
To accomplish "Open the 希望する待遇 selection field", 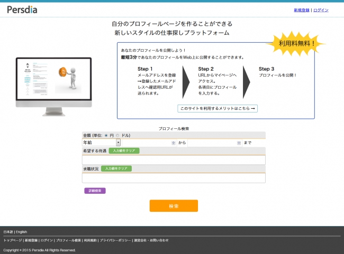I will 174,159.
